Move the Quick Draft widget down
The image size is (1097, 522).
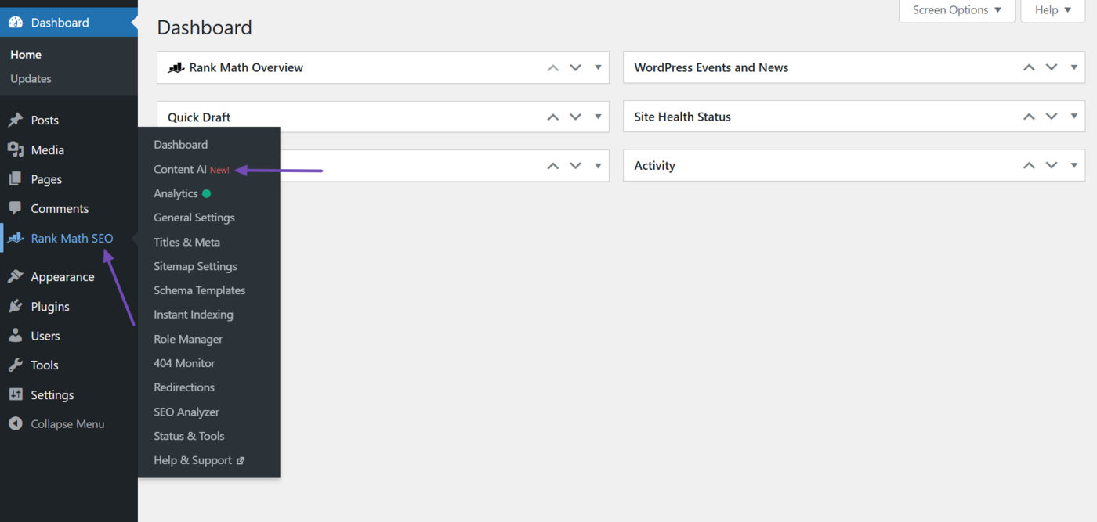575,116
